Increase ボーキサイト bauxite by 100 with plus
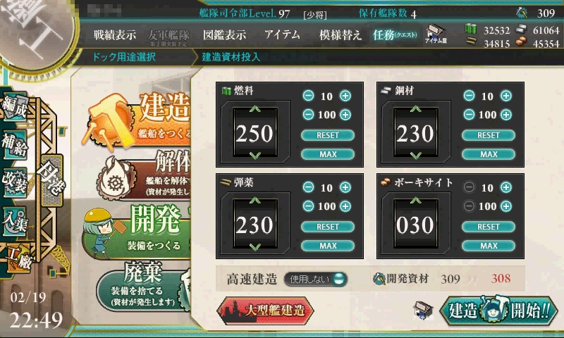 coord(506,206)
